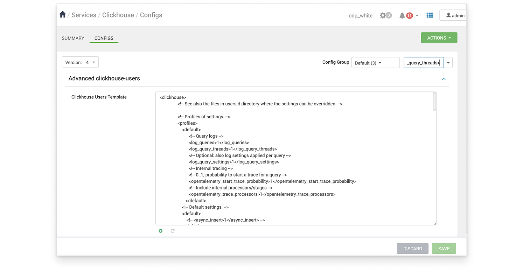Click the config filter search field
Image resolution: width=523 pixels, height=271 pixels.
(x=423, y=63)
